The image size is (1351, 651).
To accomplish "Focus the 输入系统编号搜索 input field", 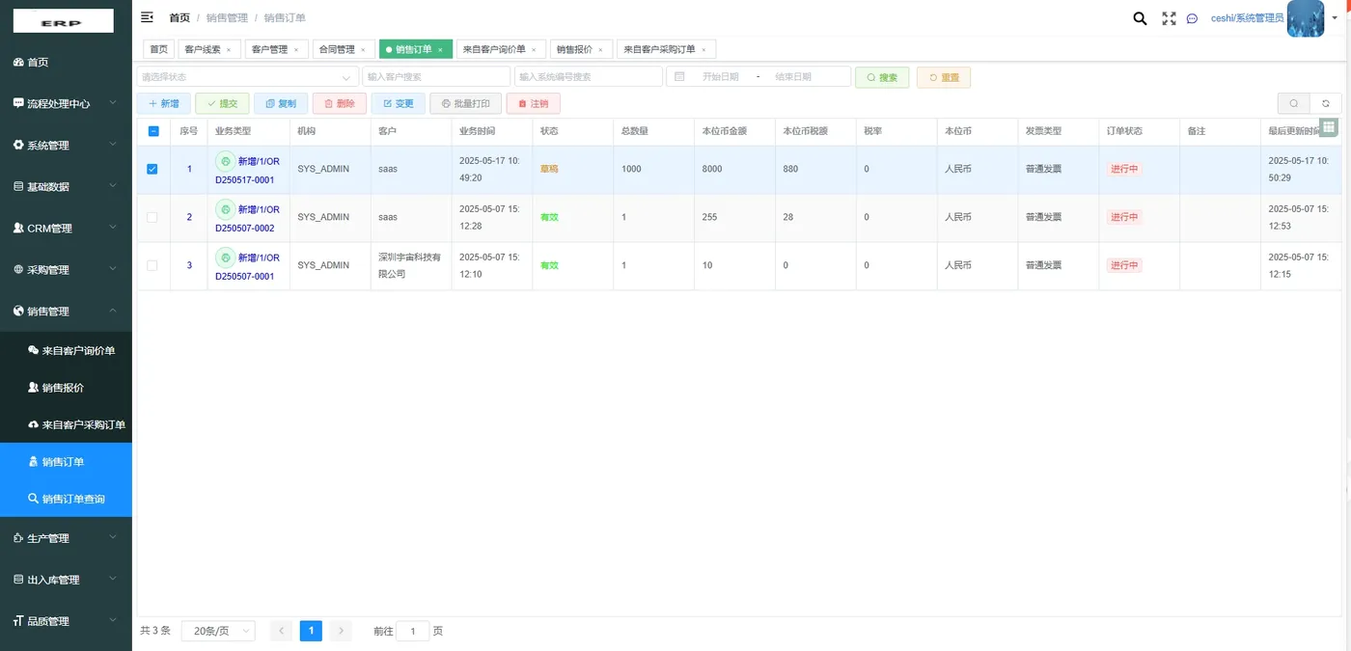I will tap(589, 77).
